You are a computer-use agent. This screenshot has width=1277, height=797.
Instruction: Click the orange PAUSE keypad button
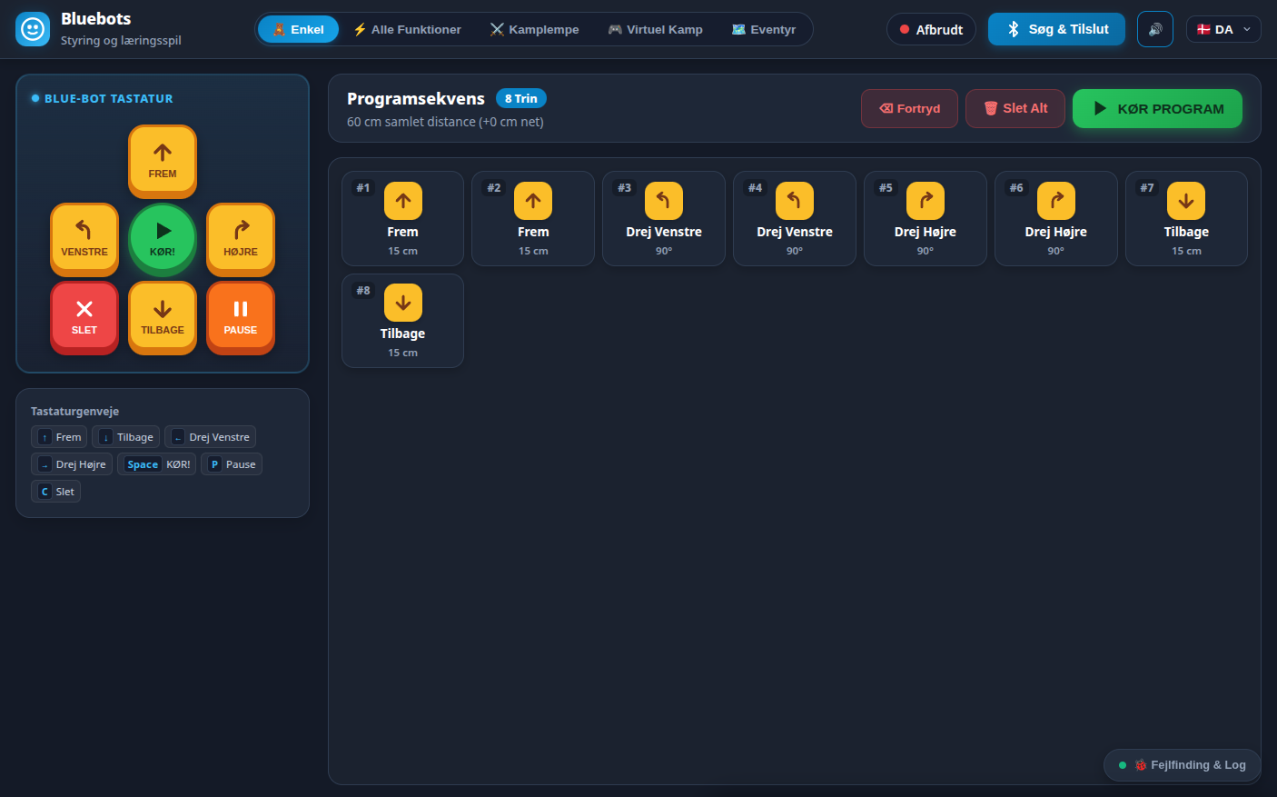click(x=241, y=317)
